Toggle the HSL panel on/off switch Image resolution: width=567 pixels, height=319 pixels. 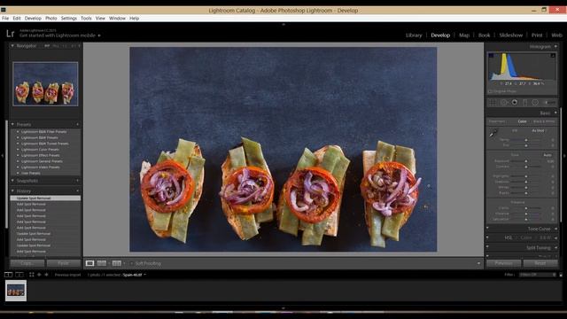coord(487,237)
